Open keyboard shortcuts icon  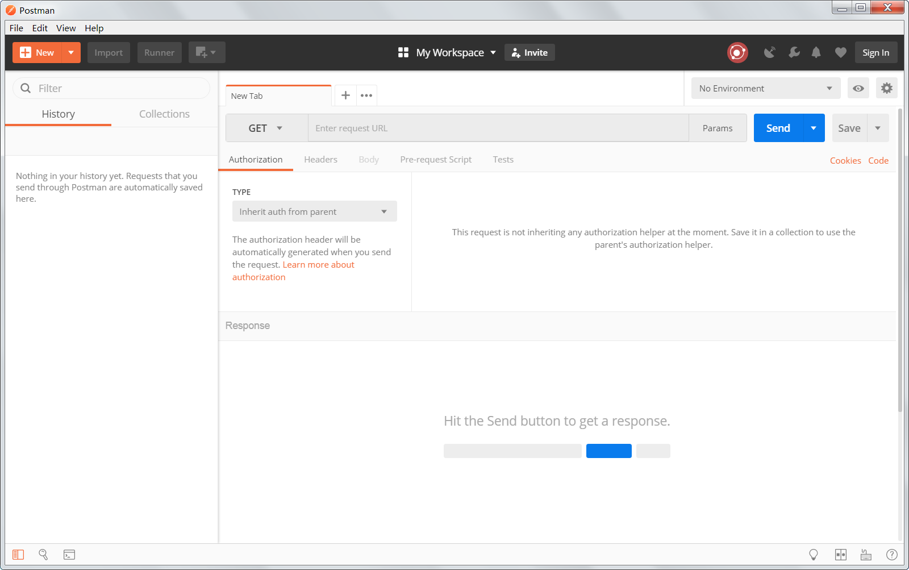866,555
